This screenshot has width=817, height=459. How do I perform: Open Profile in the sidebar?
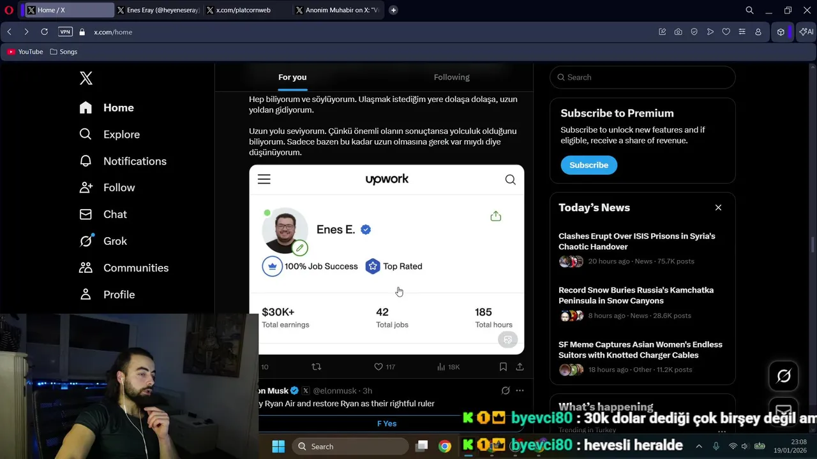[x=107, y=295]
